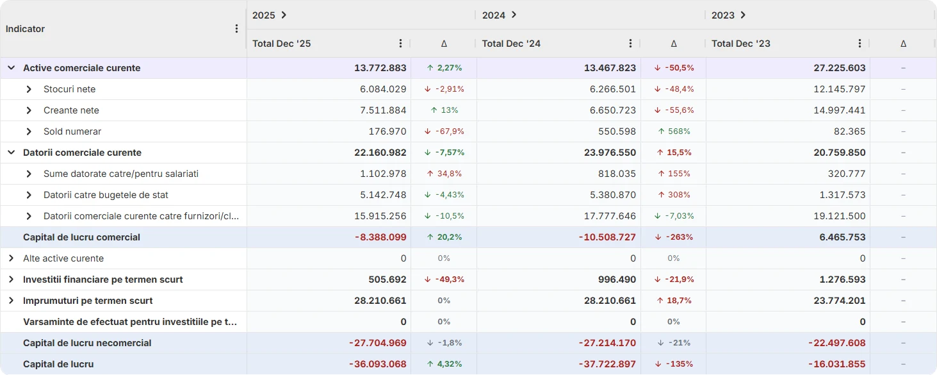The height and width of the screenshot is (375, 937).
Task: Select the Capital de lucru comercial row label
Action: (x=81, y=237)
